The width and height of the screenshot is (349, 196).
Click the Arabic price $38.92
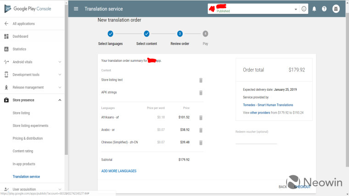tap(185, 130)
